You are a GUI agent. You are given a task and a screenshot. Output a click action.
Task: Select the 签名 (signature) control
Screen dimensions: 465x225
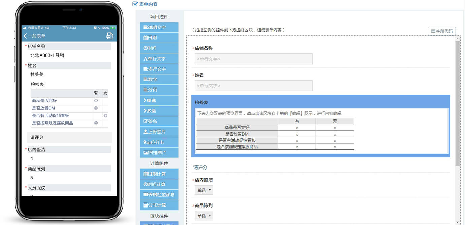[159, 121]
